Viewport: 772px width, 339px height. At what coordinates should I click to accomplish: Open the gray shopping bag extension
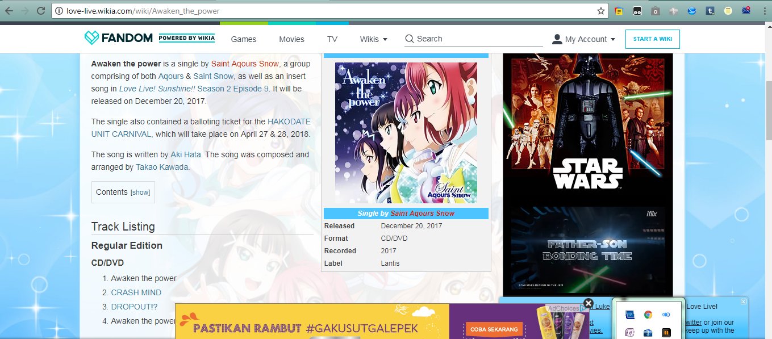pos(655,11)
